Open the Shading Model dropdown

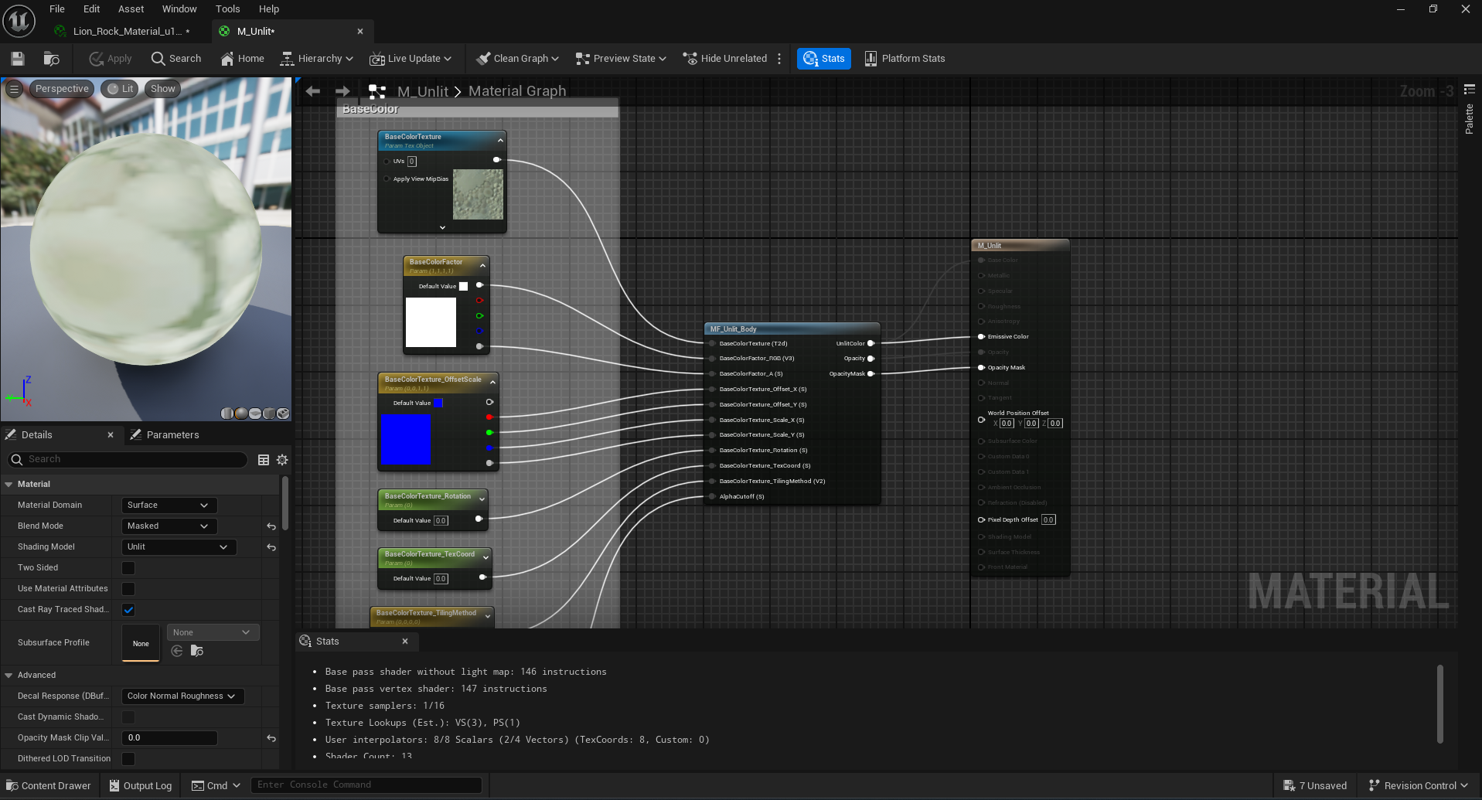pyautogui.click(x=178, y=547)
